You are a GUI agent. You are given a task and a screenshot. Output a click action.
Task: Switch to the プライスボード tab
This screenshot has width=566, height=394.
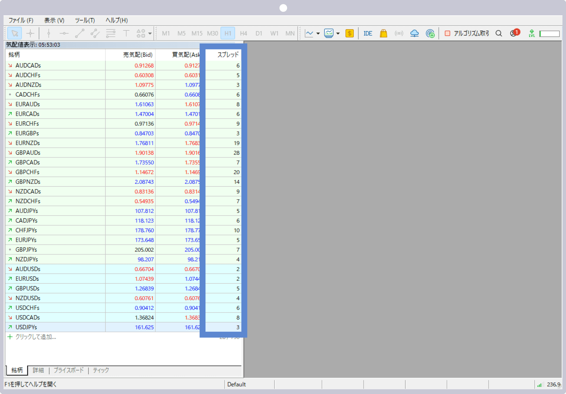[69, 370]
